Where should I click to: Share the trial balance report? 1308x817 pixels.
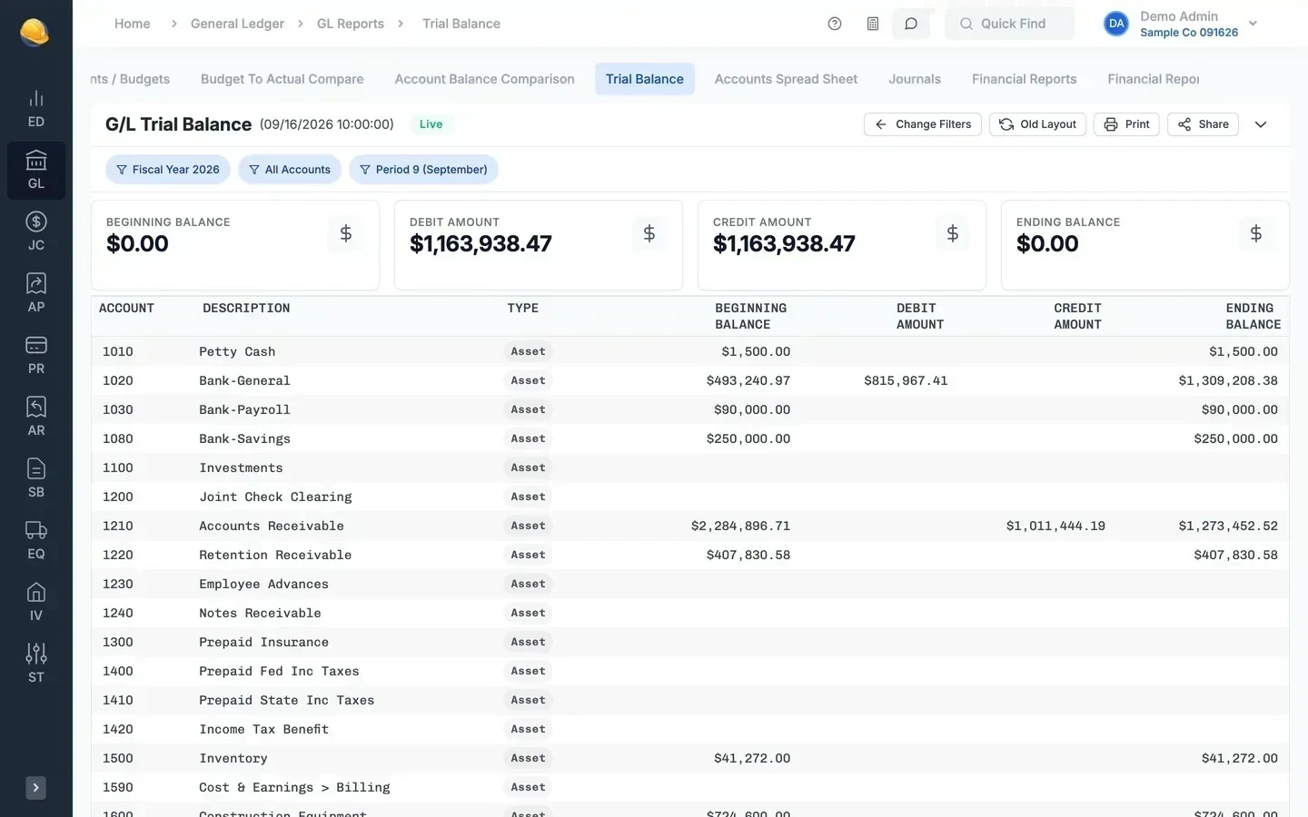coord(1203,124)
